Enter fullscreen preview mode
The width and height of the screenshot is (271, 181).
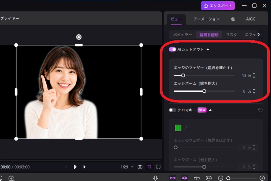point(158,167)
